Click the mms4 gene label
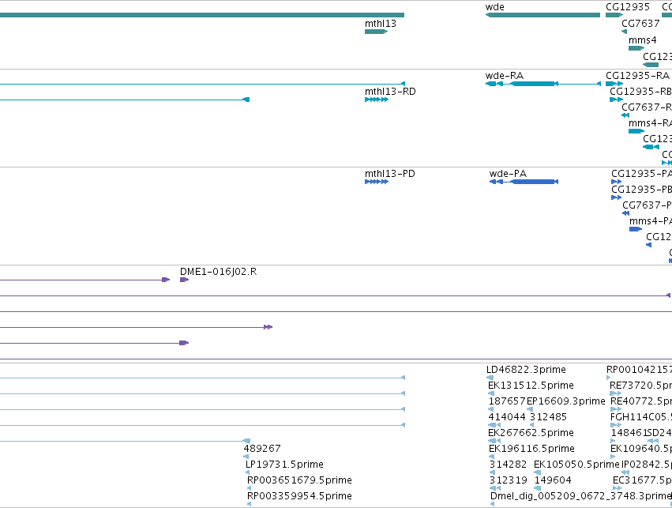Viewport: 672px width, 508px height. (x=643, y=40)
